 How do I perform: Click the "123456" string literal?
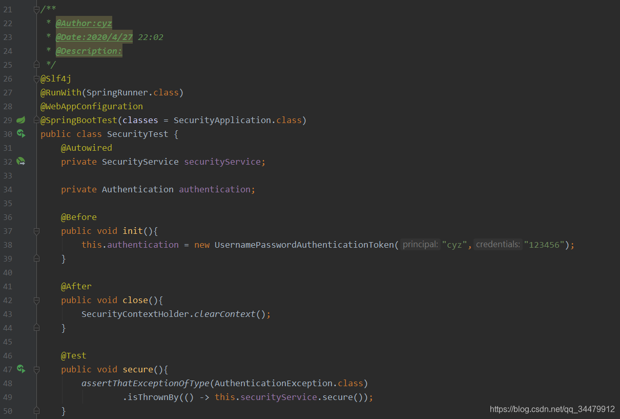pos(544,245)
